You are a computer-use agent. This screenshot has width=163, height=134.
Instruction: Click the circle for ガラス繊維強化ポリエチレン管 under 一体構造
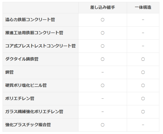[x=143, y=112]
